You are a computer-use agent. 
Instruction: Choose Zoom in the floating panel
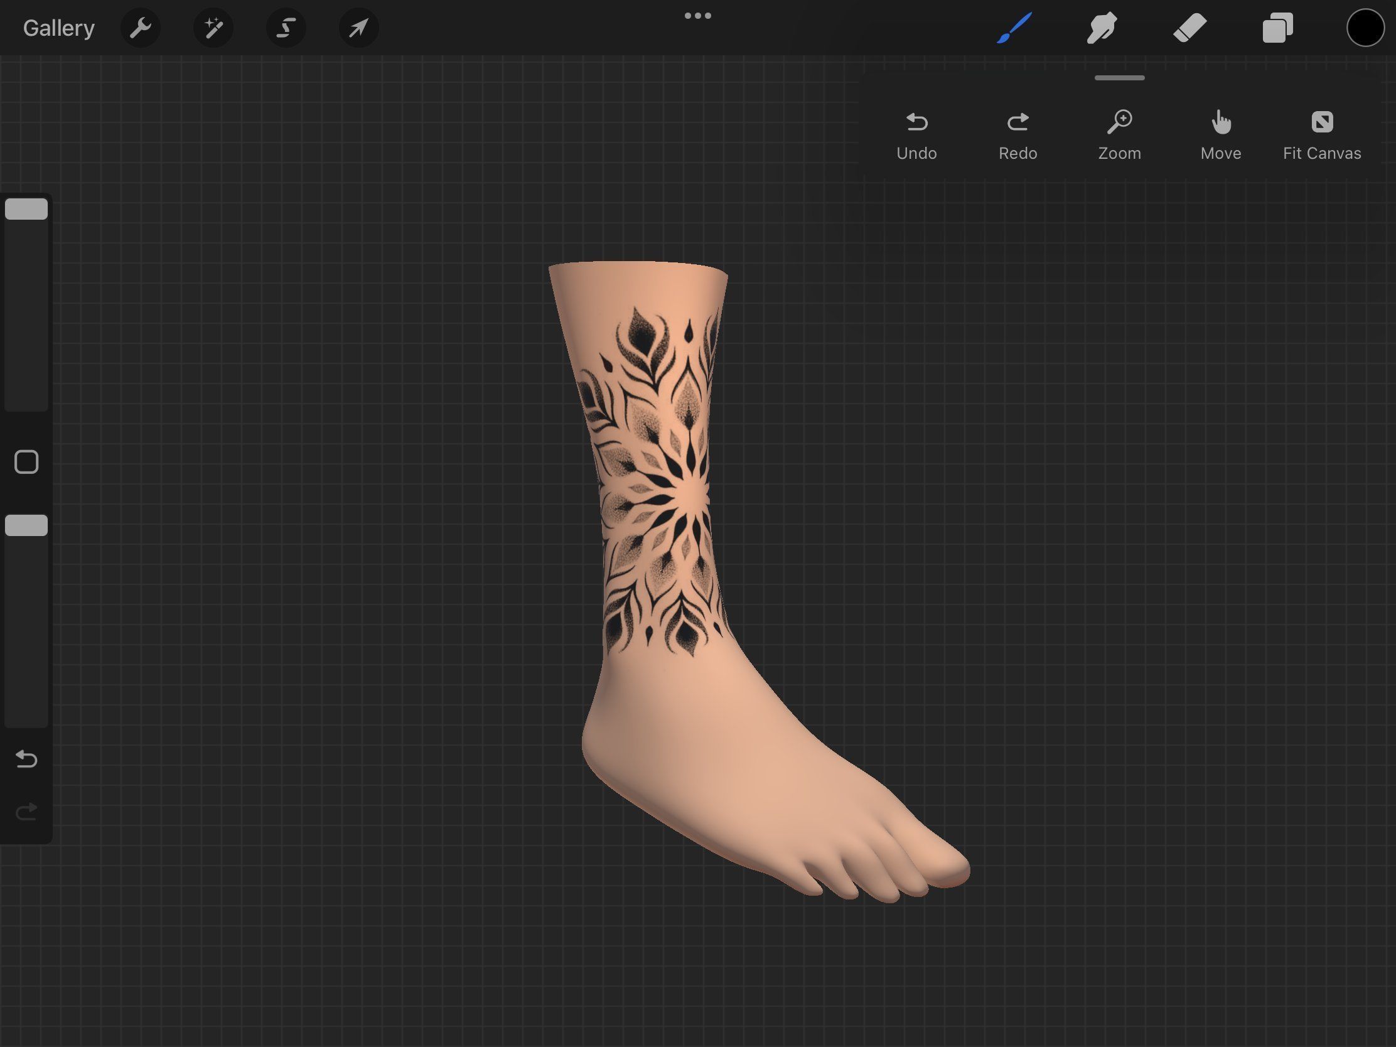click(1120, 136)
